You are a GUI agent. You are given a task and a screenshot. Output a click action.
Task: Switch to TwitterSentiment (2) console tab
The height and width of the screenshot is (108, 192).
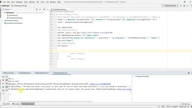pyautogui.click(x=60, y=73)
